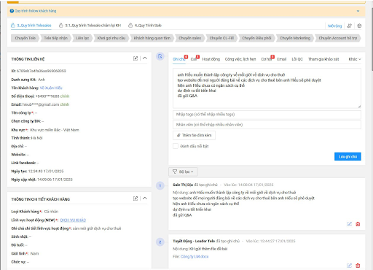The height and width of the screenshot is (270, 373).
Task: Expand the Khác tab dropdown
Action: click(355, 59)
